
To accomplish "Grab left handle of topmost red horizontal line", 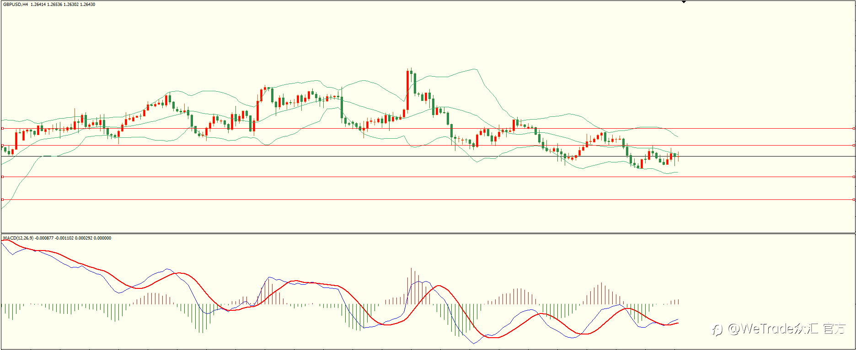I will point(2,129).
